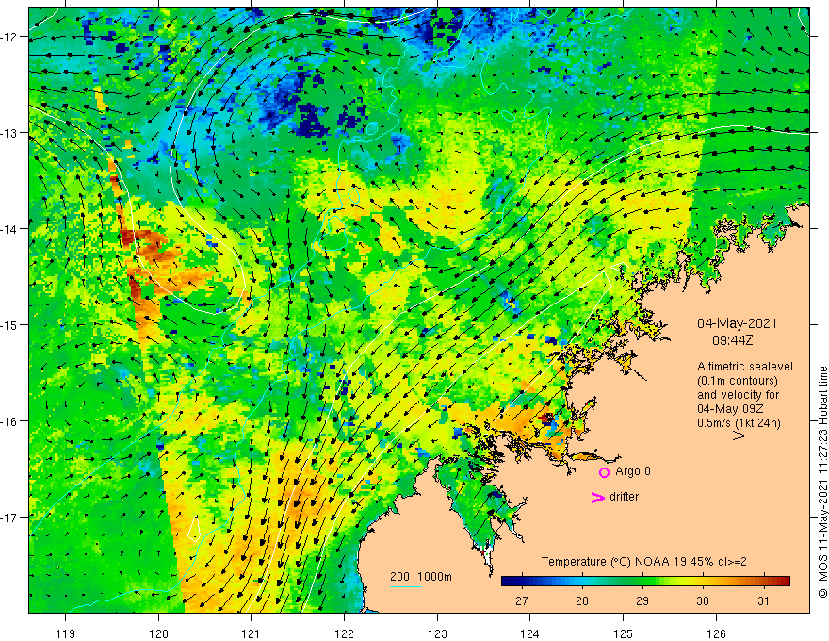Click the latitude label -13

9,133
